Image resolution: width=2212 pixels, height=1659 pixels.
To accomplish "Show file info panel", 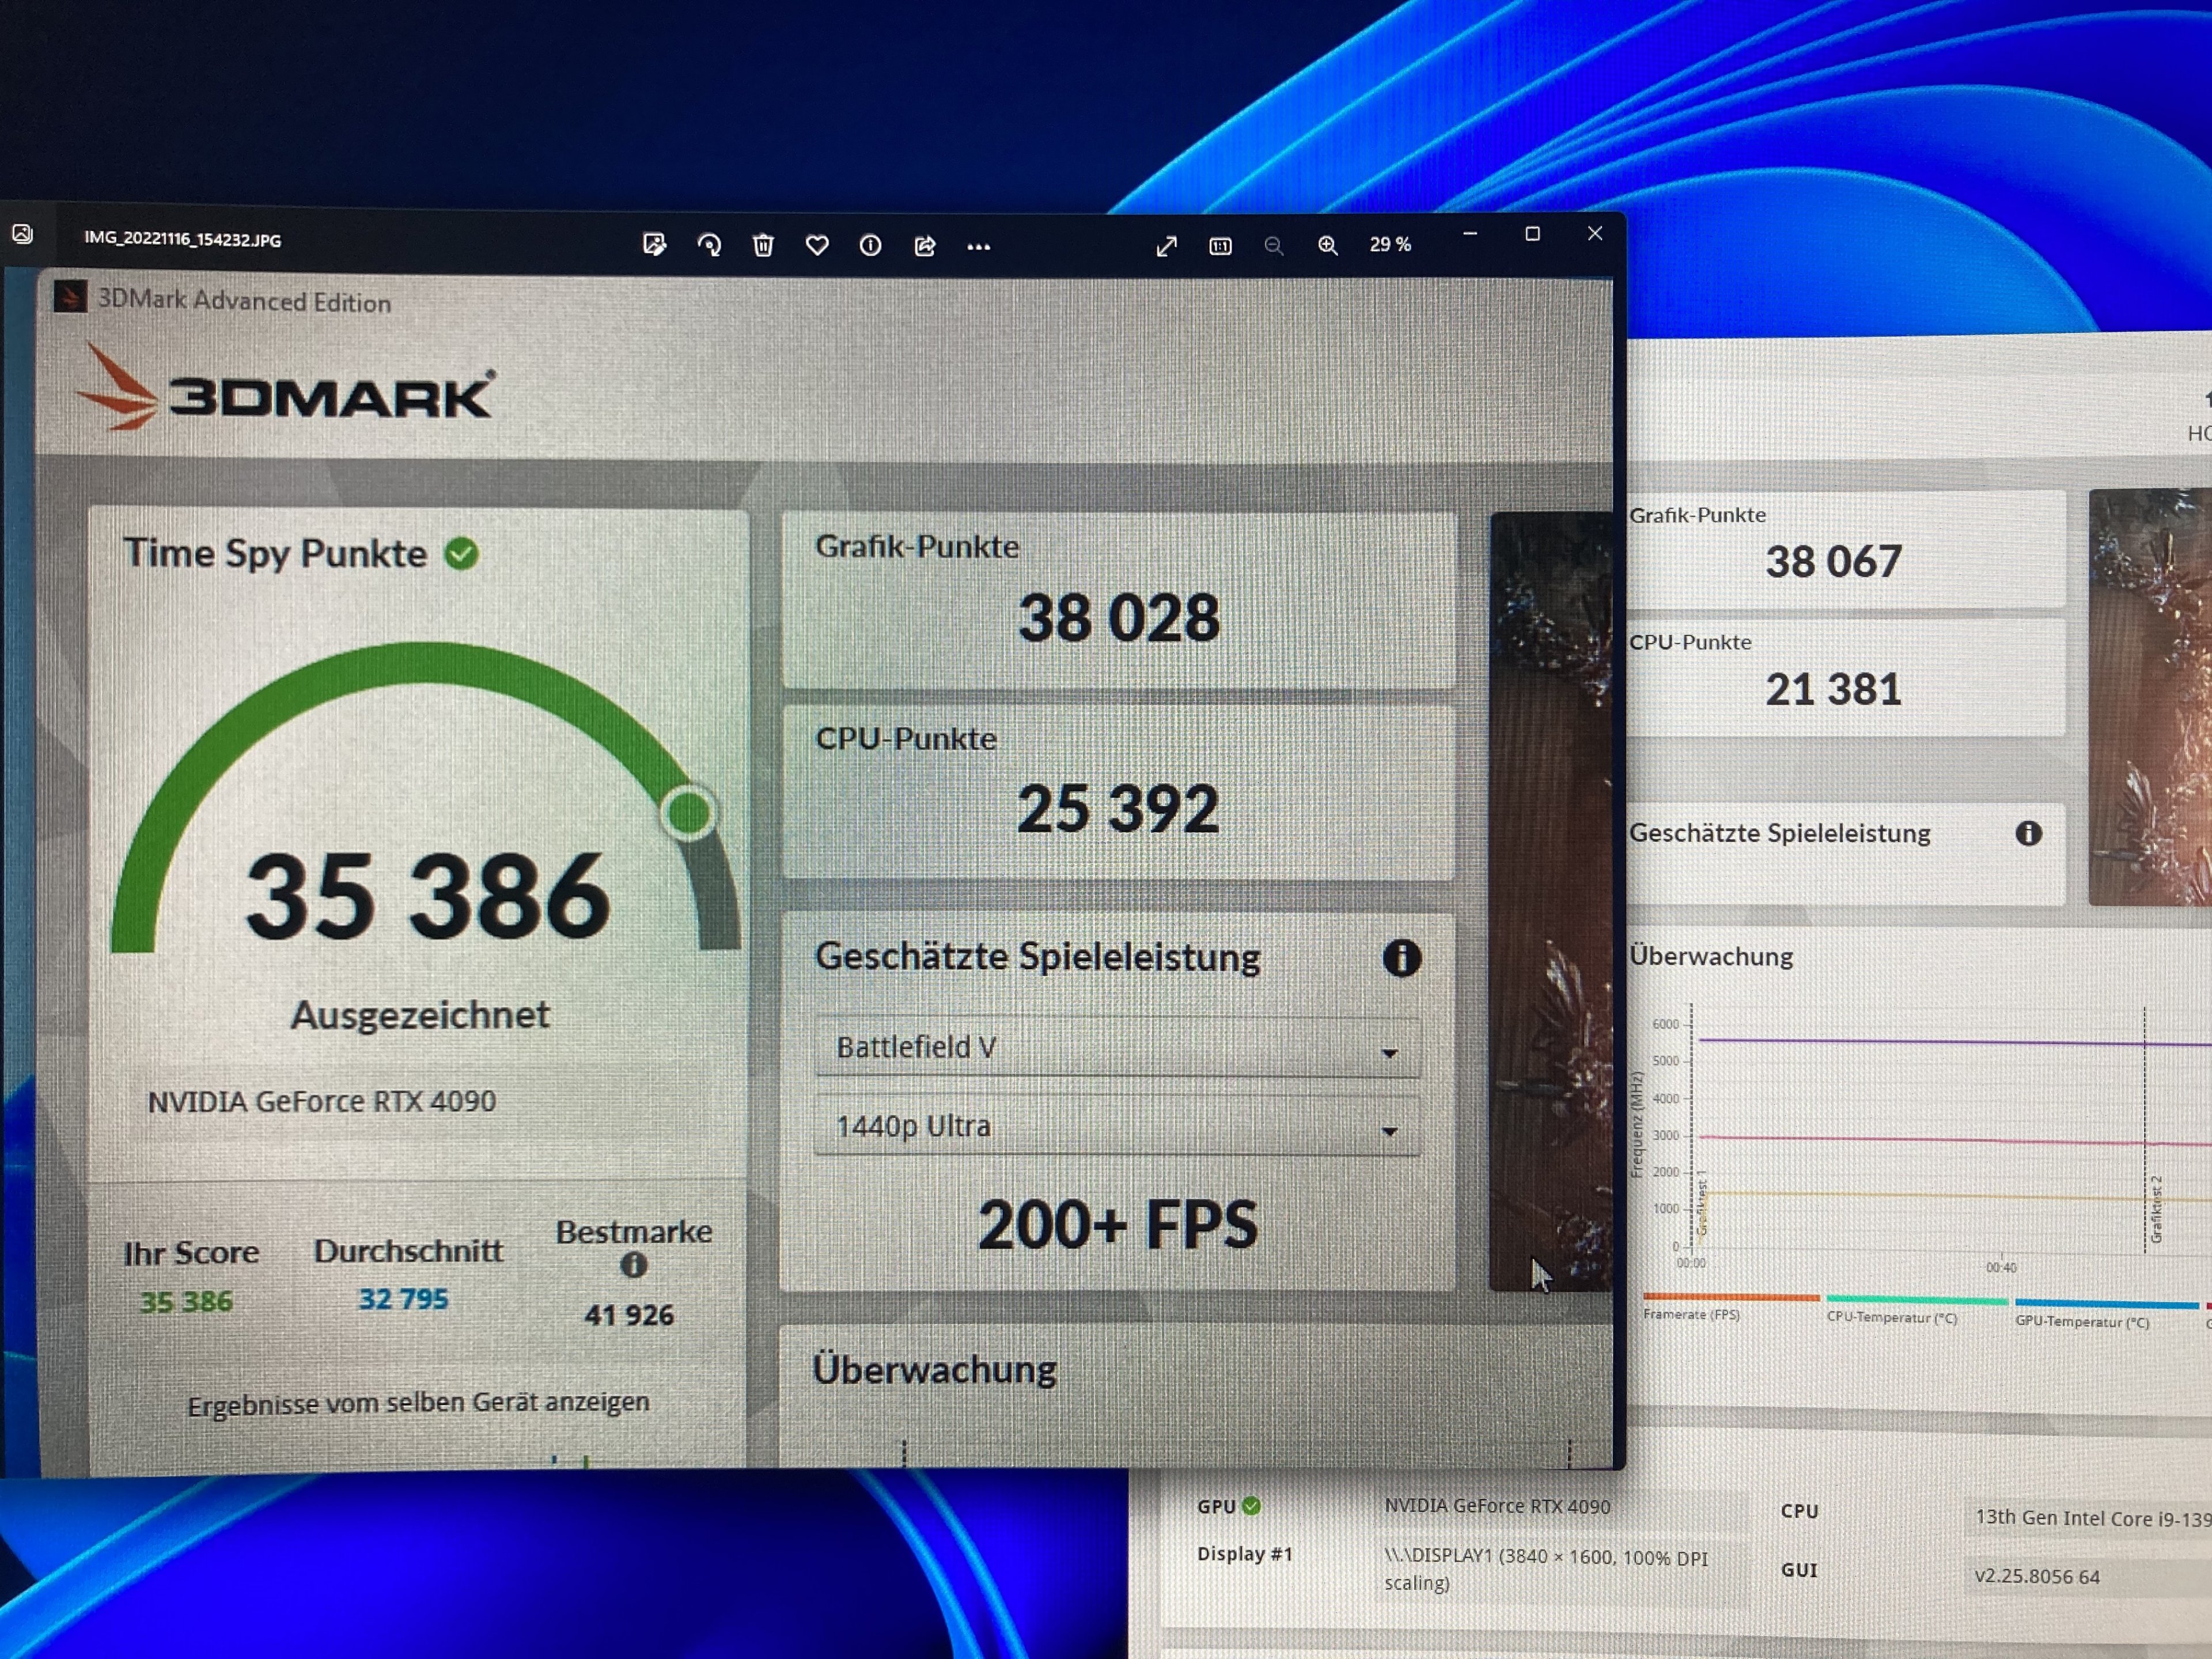I will [870, 245].
